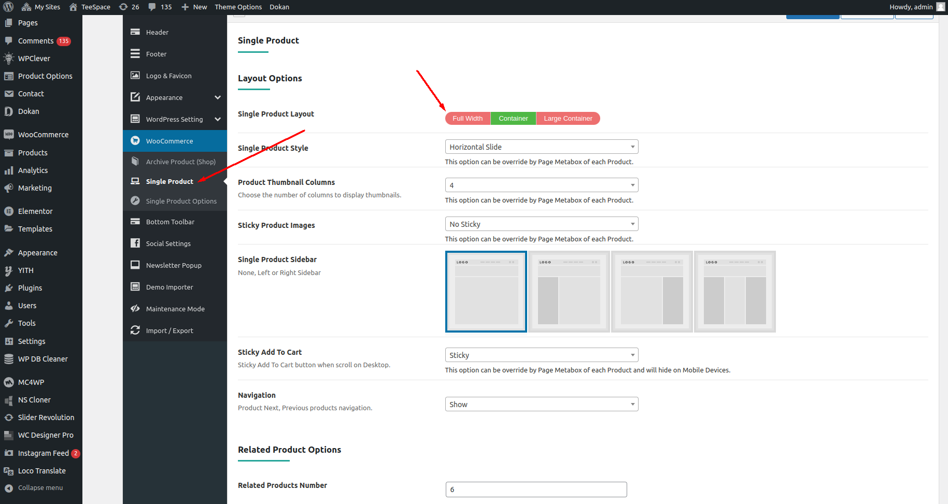Image resolution: width=948 pixels, height=504 pixels.
Task: Expand the Appearance section chevron in theme panel
Action: 218,97
